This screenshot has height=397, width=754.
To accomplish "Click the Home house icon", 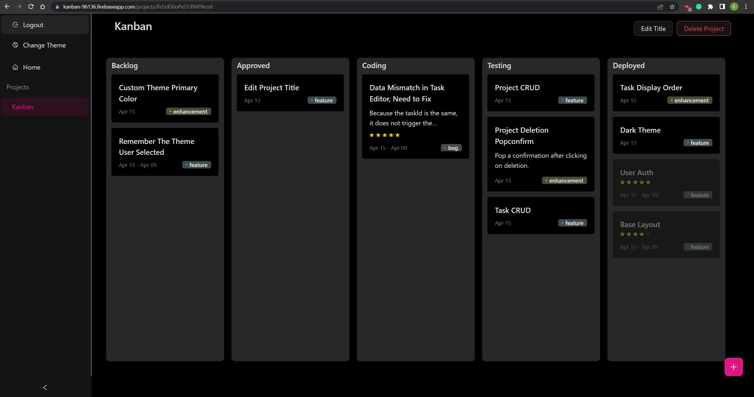I will click(x=15, y=67).
